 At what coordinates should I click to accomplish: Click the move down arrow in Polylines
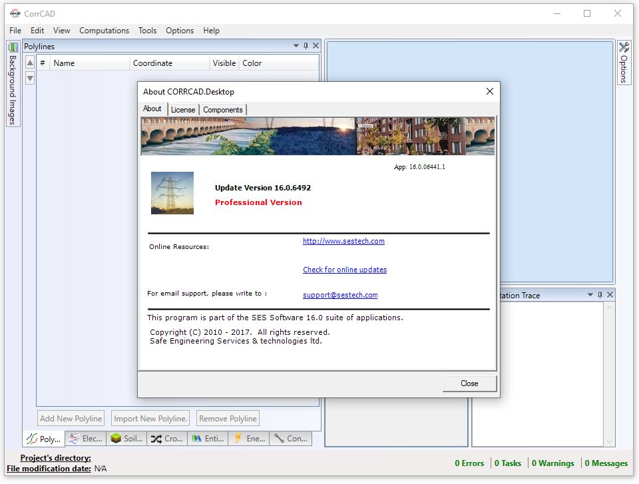pyautogui.click(x=30, y=78)
